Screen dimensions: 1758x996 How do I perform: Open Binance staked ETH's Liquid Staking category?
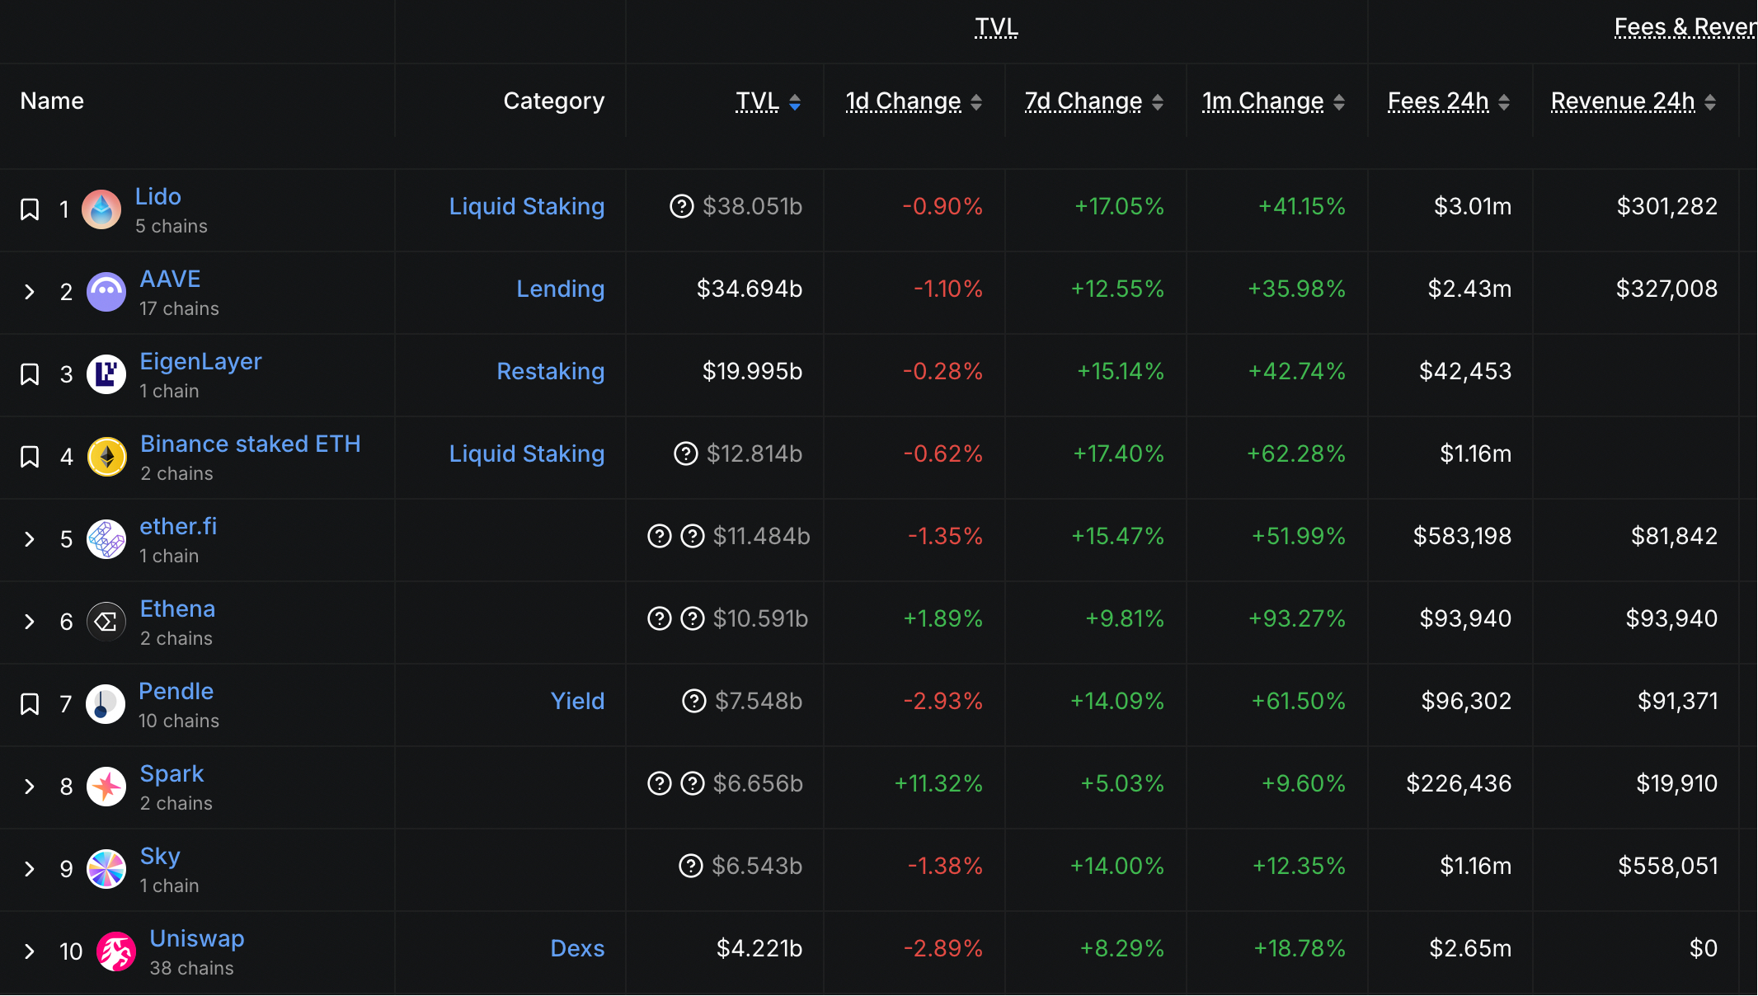point(527,453)
